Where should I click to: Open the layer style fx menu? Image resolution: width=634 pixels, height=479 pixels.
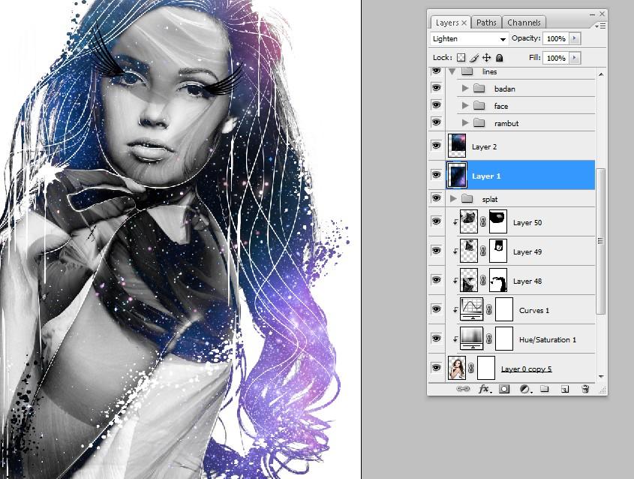point(485,389)
